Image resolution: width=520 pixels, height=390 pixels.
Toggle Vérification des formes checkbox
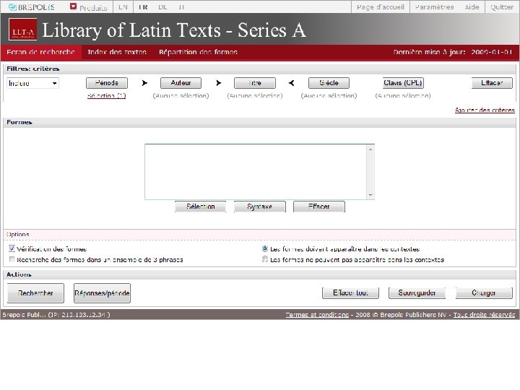[12, 248]
